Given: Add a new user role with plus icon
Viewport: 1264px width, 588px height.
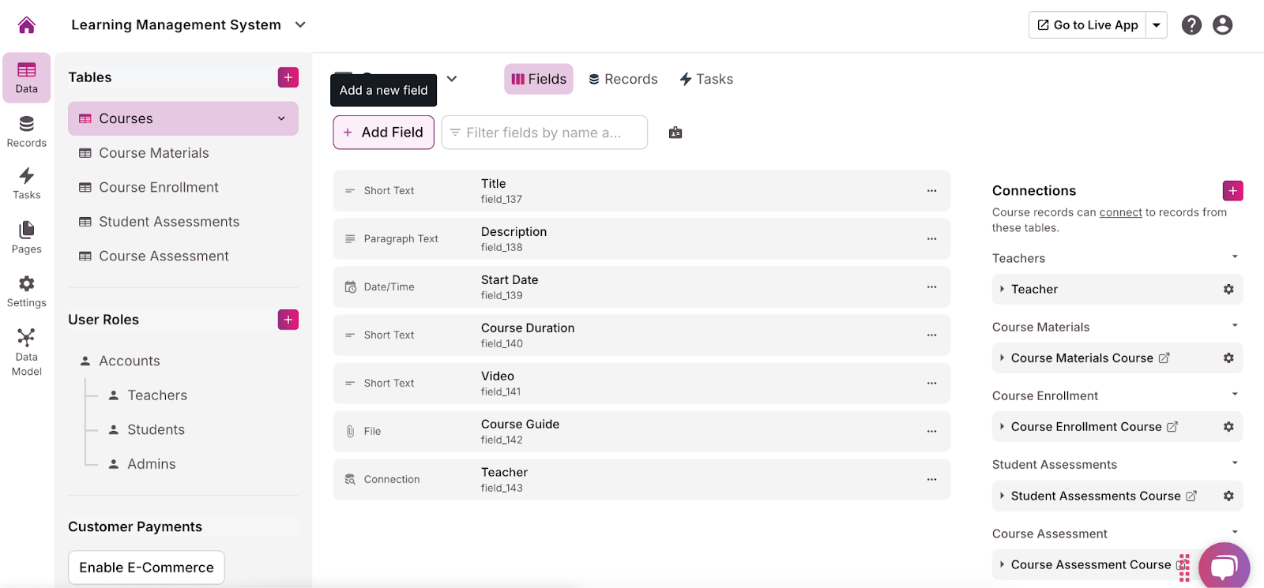Looking at the screenshot, I should [288, 320].
